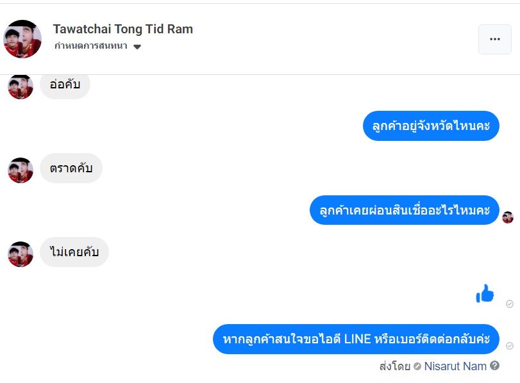Open the header profile picture of Tawatchai
The image size is (520, 383).
pyautogui.click(x=22, y=39)
